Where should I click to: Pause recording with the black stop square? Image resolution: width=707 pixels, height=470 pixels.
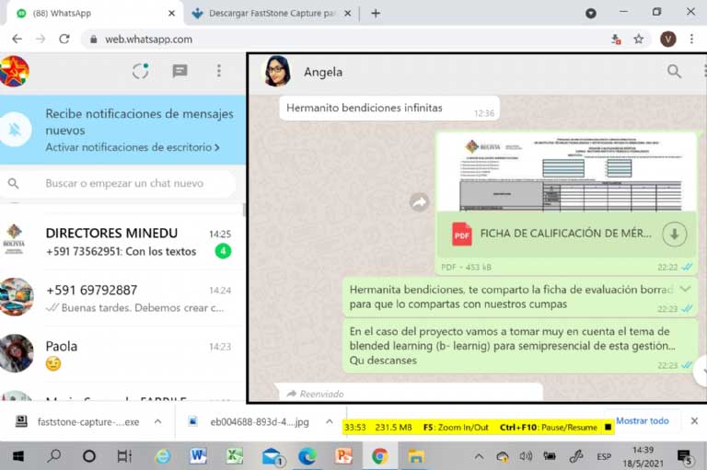pos(608,428)
